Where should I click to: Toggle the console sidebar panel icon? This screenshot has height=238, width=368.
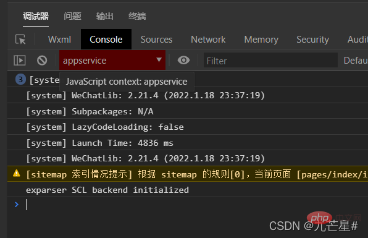(20, 61)
